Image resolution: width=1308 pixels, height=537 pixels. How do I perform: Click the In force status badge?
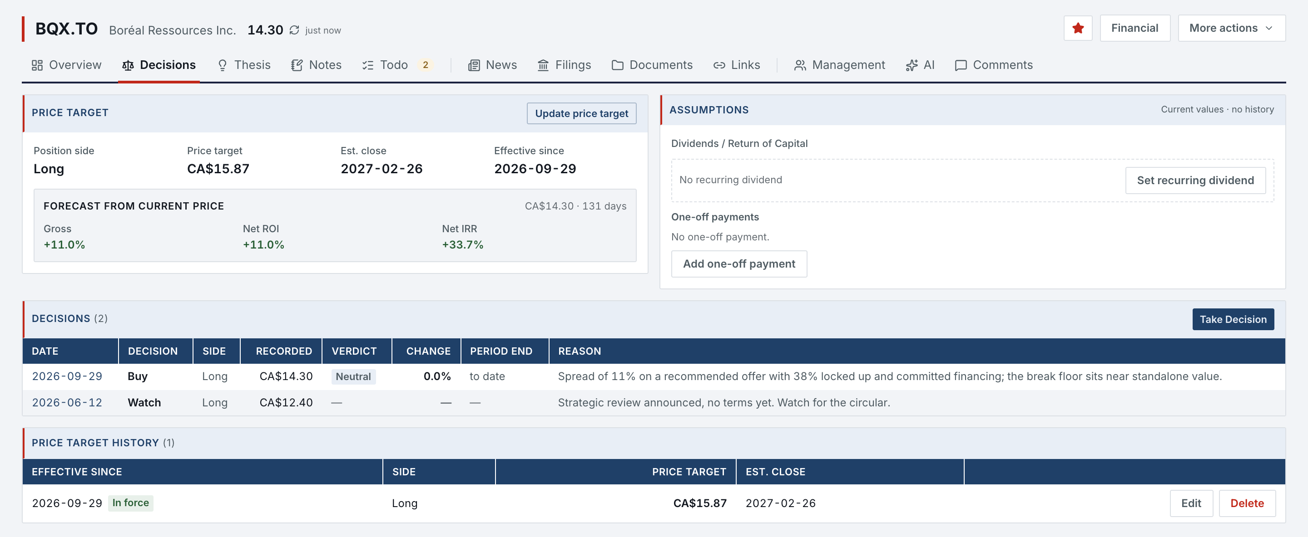(130, 503)
